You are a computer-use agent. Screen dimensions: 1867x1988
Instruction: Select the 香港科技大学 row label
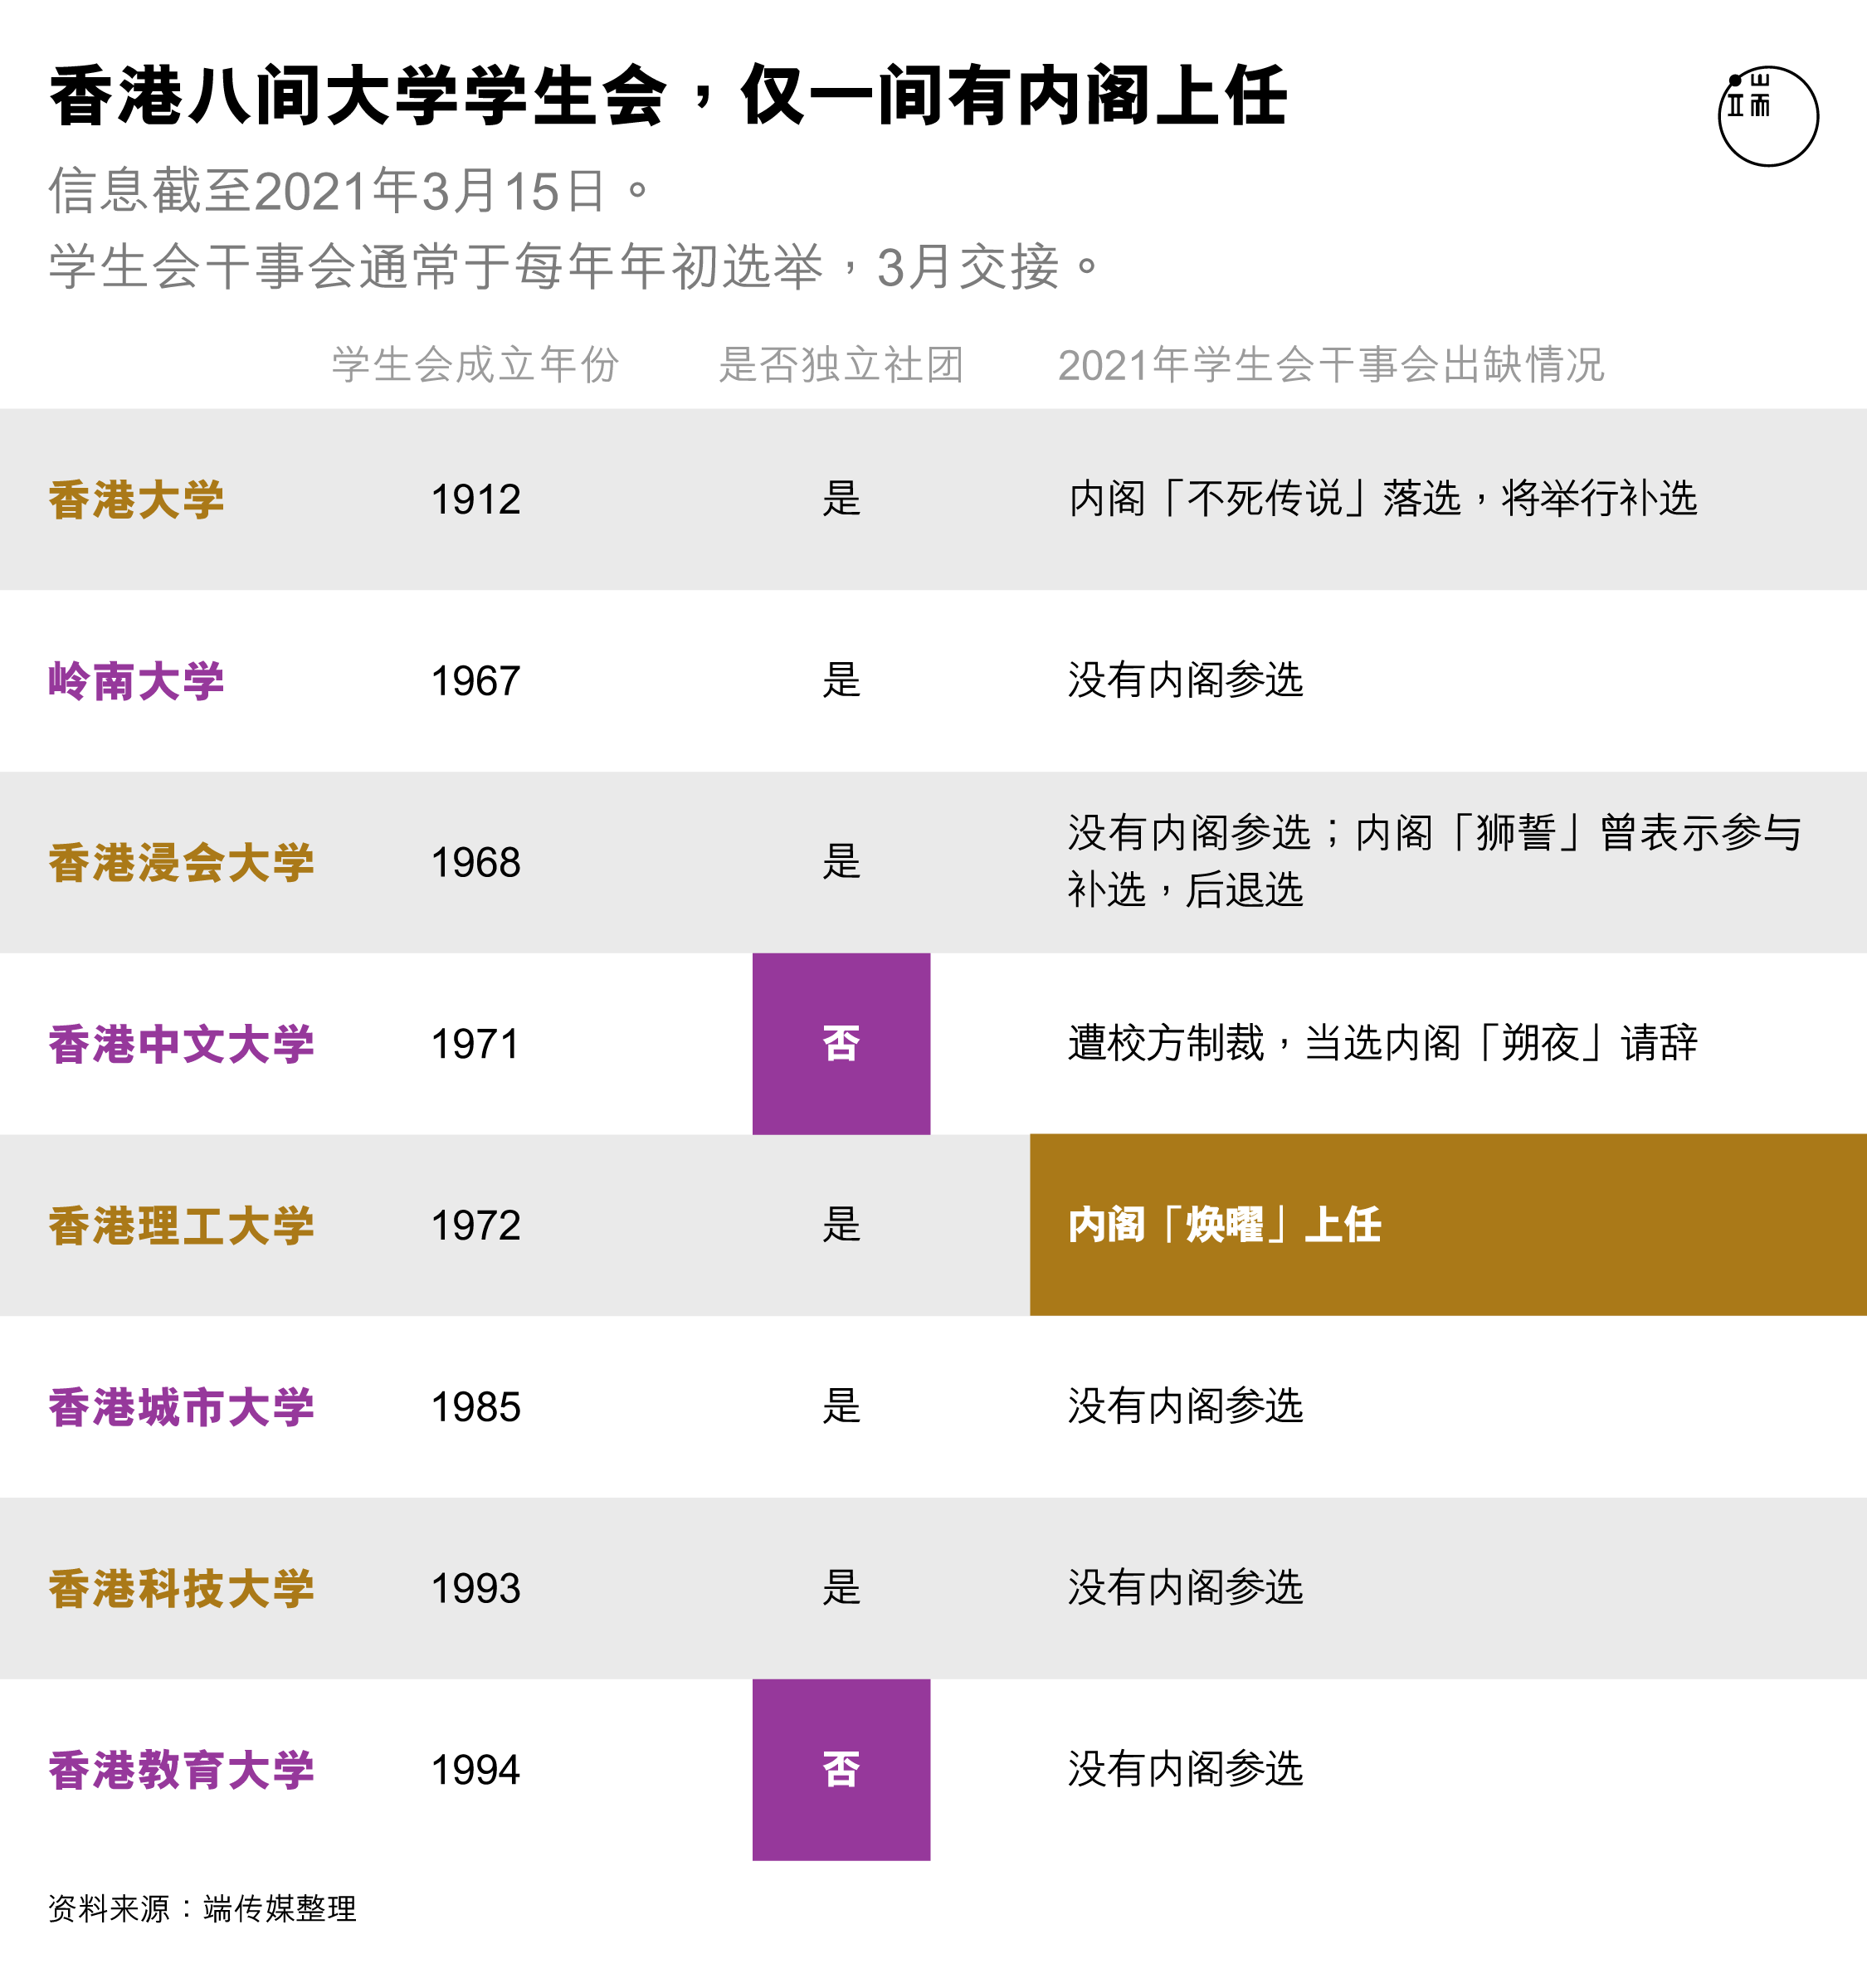coord(181,1589)
